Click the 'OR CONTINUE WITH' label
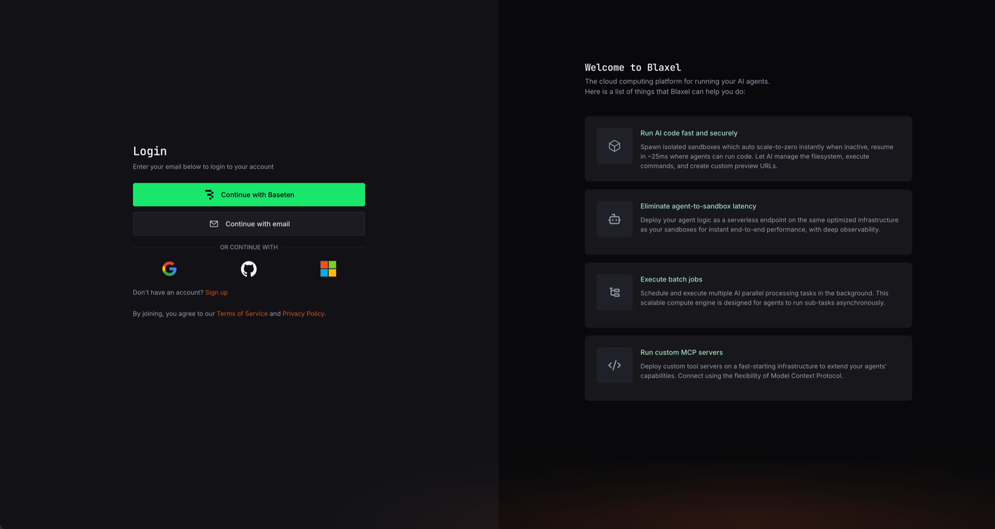The height and width of the screenshot is (529, 995). [249, 247]
